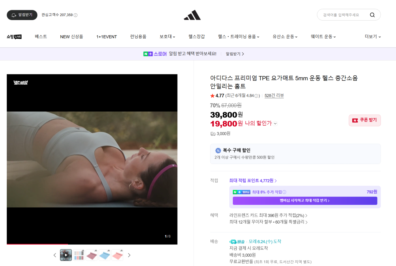Screen dimensions: 396x266
Task: Click info icon next to 최근 6개월 rating
Action: pos(256,96)
